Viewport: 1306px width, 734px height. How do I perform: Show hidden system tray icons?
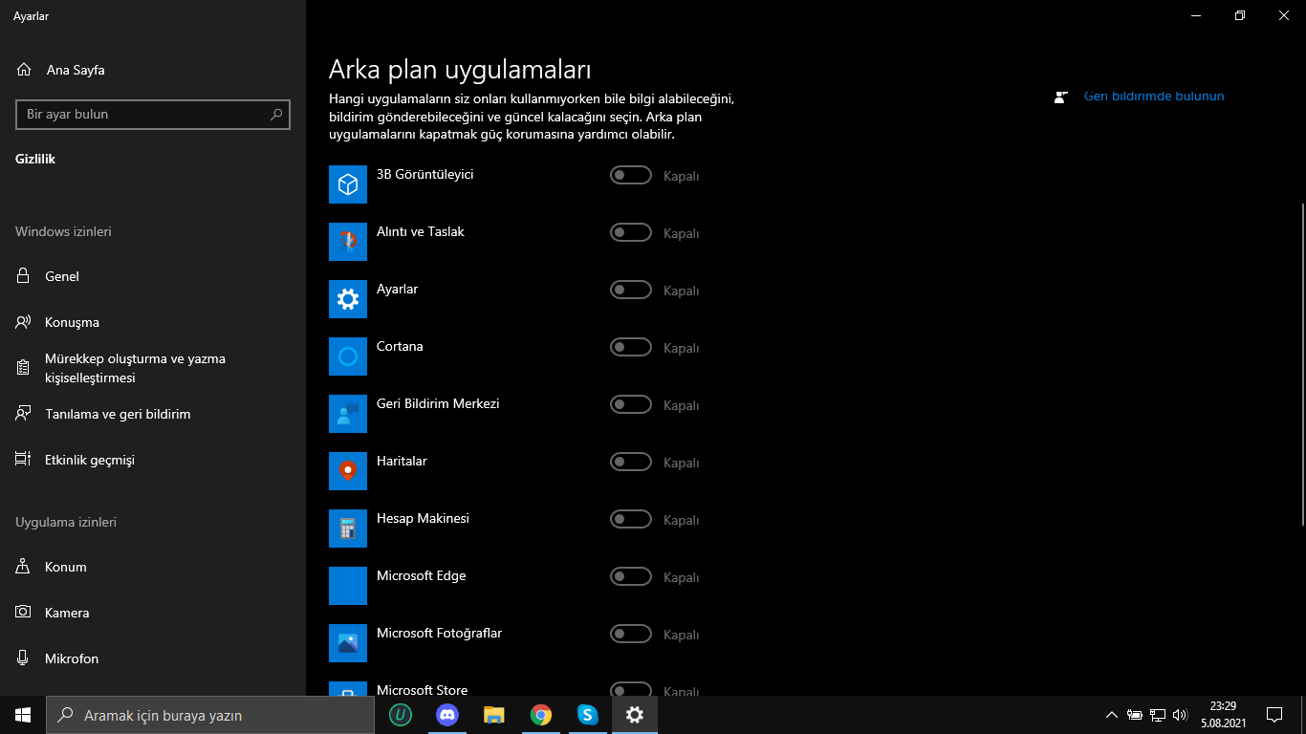click(x=1111, y=715)
